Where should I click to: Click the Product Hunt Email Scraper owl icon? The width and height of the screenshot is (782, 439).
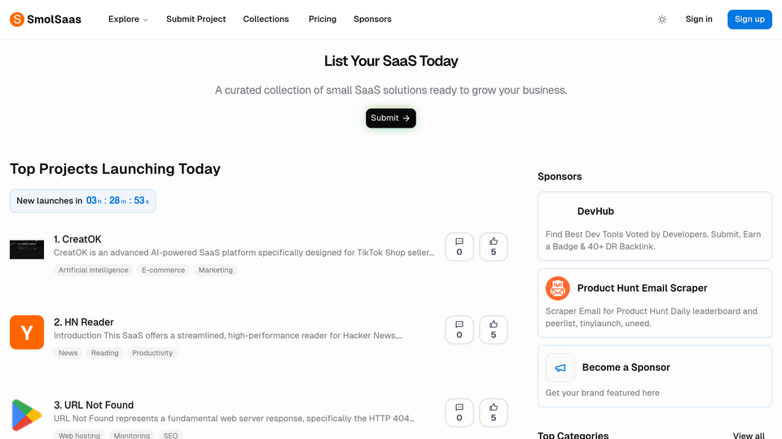(x=557, y=288)
